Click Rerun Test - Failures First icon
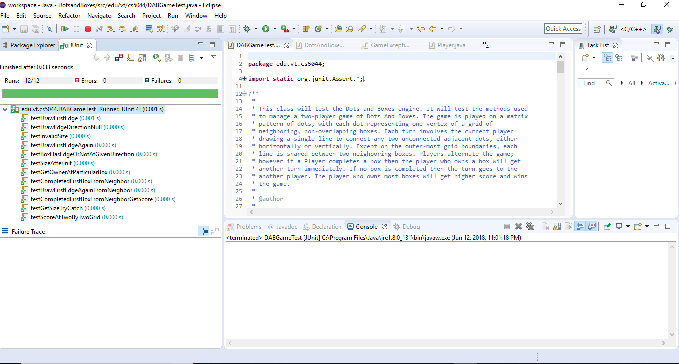This screenshot has height=364, width=679. [169, 58]
